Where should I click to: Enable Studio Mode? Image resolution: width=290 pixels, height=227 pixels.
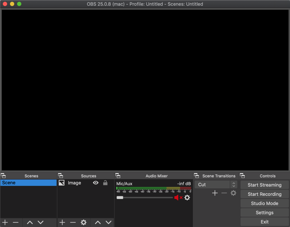click(x=264, y=203)
